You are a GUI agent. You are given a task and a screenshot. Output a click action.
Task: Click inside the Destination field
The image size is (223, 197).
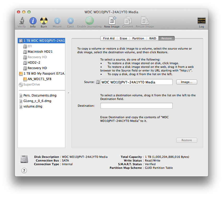(137, 106)
